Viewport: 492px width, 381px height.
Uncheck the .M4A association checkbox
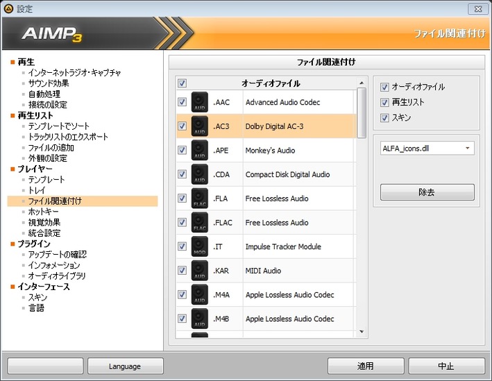(x=183, y=294)
